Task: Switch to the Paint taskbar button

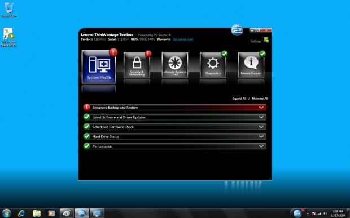Action: point(67,213)
